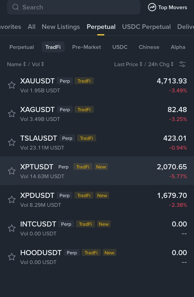This screenshot has width=194, height=297.
Task: Open the XAUUSDT last price 4,713.93
Action: (x=172, y=81)
